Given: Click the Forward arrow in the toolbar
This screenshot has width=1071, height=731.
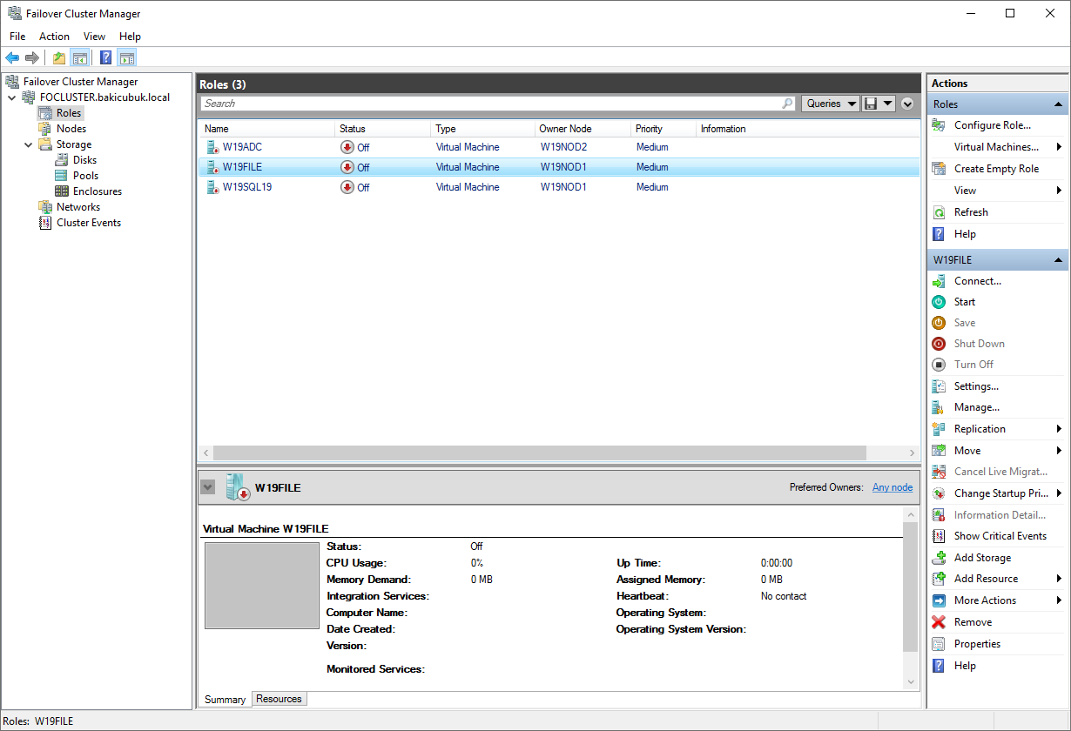Looking at the screenshot, I should click(32, 58).
